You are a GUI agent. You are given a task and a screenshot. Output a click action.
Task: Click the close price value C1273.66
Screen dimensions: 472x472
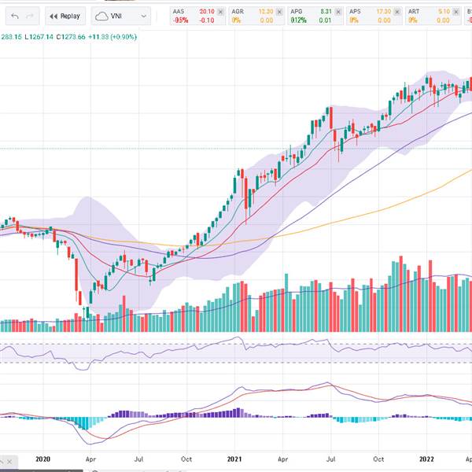pyautogui.click(x=71, y=37)
